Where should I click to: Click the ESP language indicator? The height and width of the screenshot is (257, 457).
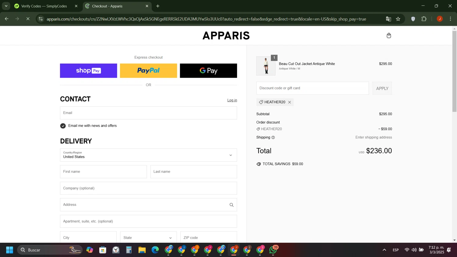(x=395, y=250)
